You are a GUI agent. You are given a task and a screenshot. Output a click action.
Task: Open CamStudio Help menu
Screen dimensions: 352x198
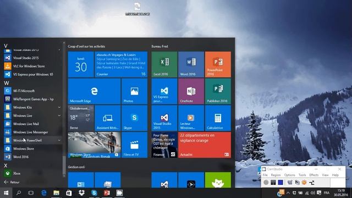pos(335,175)
